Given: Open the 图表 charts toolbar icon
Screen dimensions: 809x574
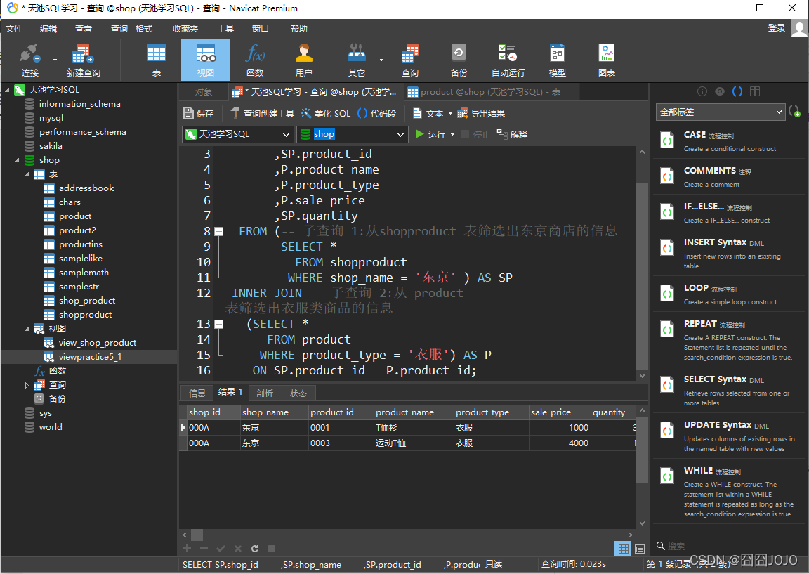Looking at the screenshot, I should [x=607, y=60].
